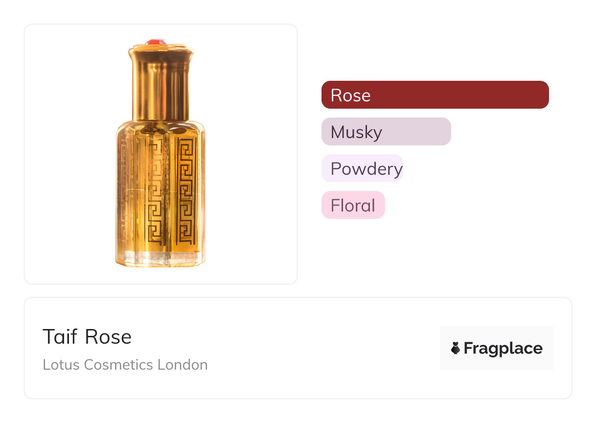Click the Fragplace wordmark text
Viewport: 596px width, 423px height.
pos(503,349)
